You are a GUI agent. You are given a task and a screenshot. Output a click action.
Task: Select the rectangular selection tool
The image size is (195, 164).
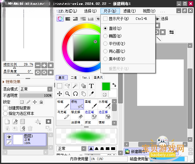[x=60, y=86]
